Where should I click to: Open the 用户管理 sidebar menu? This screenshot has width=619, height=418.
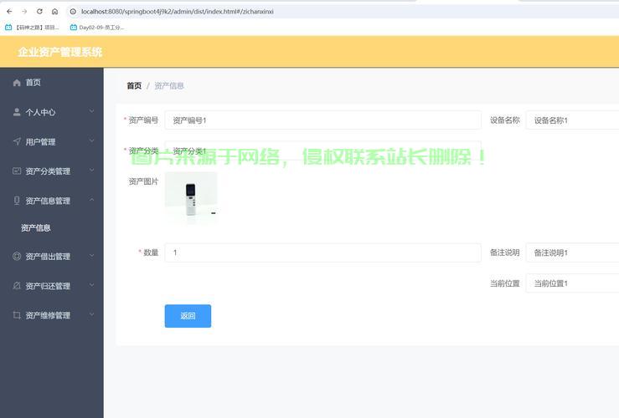point(52,141)
